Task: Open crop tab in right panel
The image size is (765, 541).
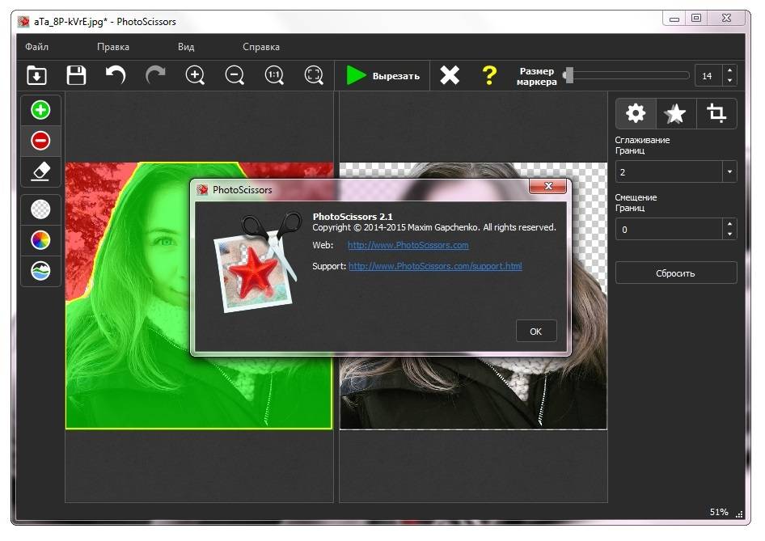Action: pos(716,113)
